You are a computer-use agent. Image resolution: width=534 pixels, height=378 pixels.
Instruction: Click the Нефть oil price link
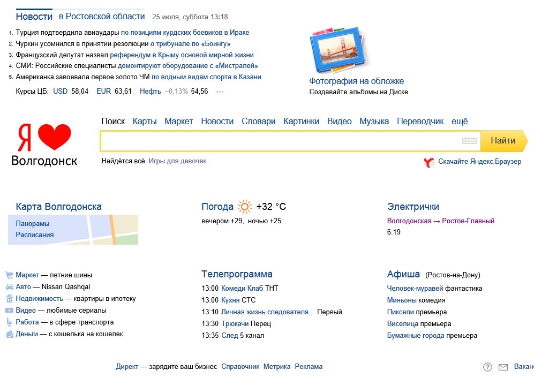(150, 91)
